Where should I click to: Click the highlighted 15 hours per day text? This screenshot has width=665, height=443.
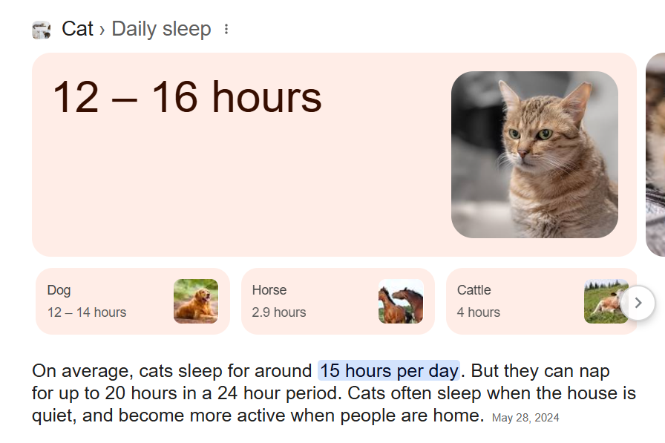[389, 370]
